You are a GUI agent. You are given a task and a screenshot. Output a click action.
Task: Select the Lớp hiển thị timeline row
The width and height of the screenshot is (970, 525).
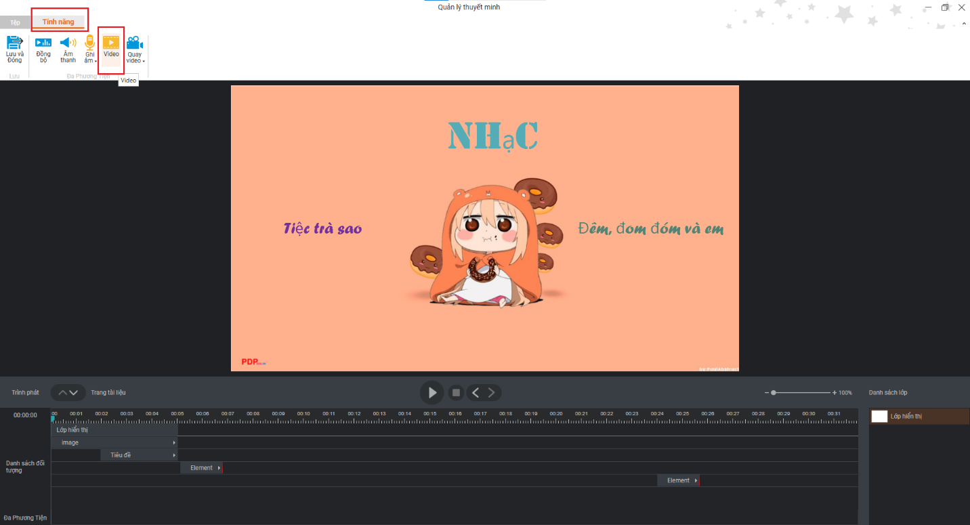tap(114, 429)
